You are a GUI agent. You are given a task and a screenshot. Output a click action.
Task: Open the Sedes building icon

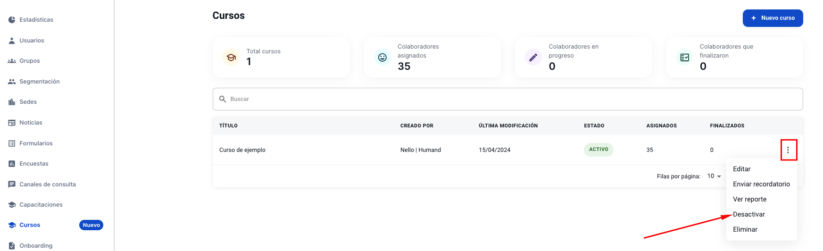(x=12, y=102)
